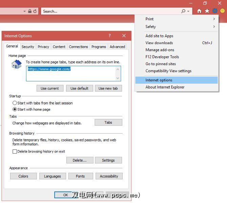Click the Use default button
This screenshot has width=227, height=203.
(x=80, y=88)
